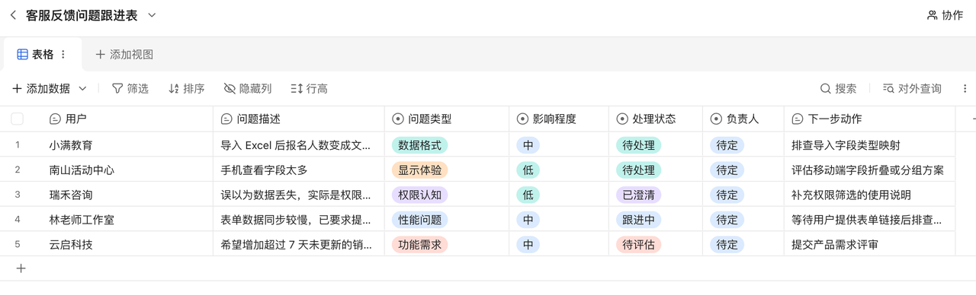This screenshot has width=976, height=295.
Task: Click the 权限认知 tag
Action: (419, 195)
